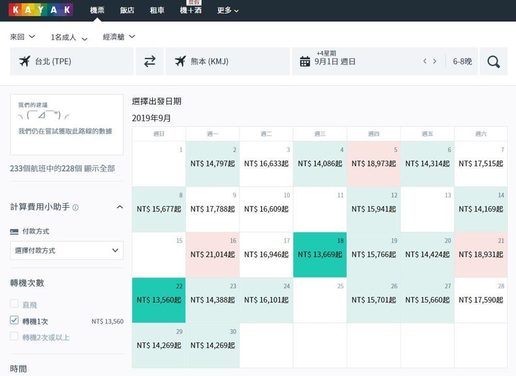
Task: Click the info icon beside 計算費用小助手
Action: tap(75, 207)
